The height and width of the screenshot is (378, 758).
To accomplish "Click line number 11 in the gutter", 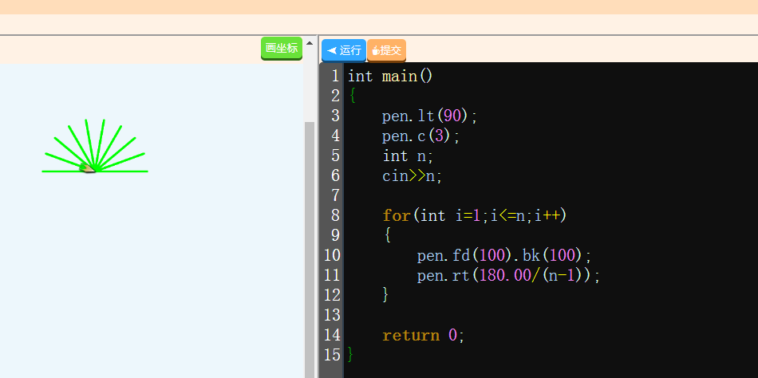I will tap(332, 275).
